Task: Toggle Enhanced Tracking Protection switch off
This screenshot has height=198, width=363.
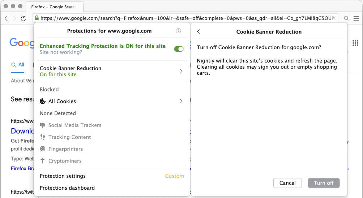Action: [179, 49]
